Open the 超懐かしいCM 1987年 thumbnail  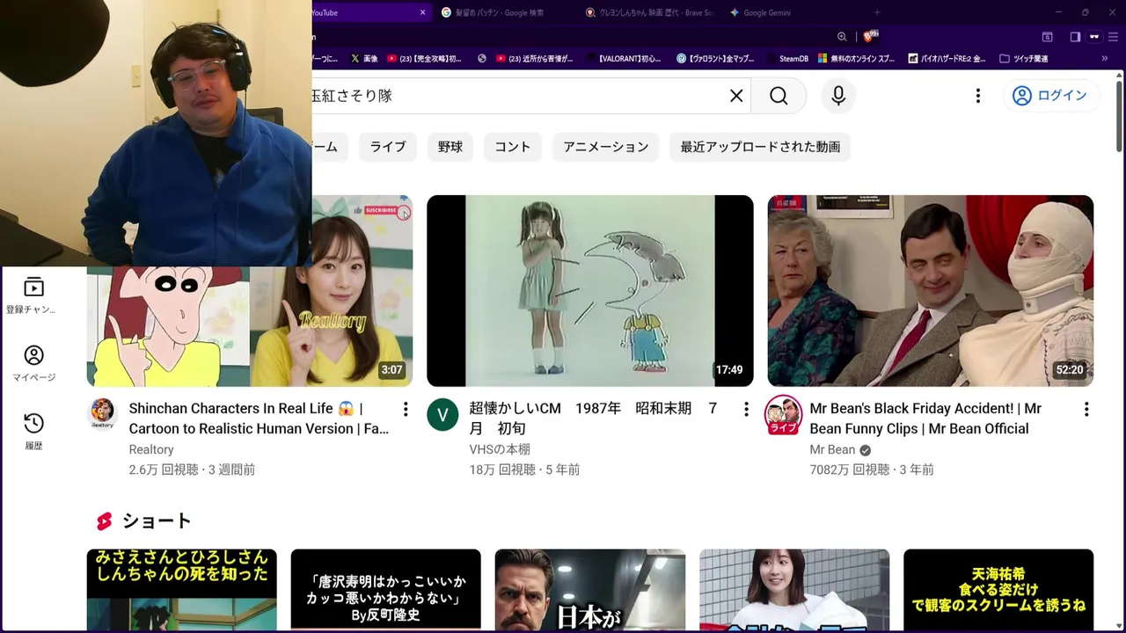click(x=590, y=291)
